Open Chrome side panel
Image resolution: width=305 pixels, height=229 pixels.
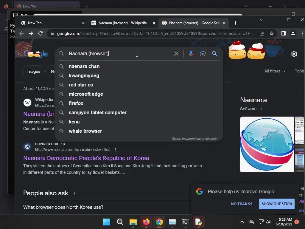pyautogui.click(x=284, y=33)
